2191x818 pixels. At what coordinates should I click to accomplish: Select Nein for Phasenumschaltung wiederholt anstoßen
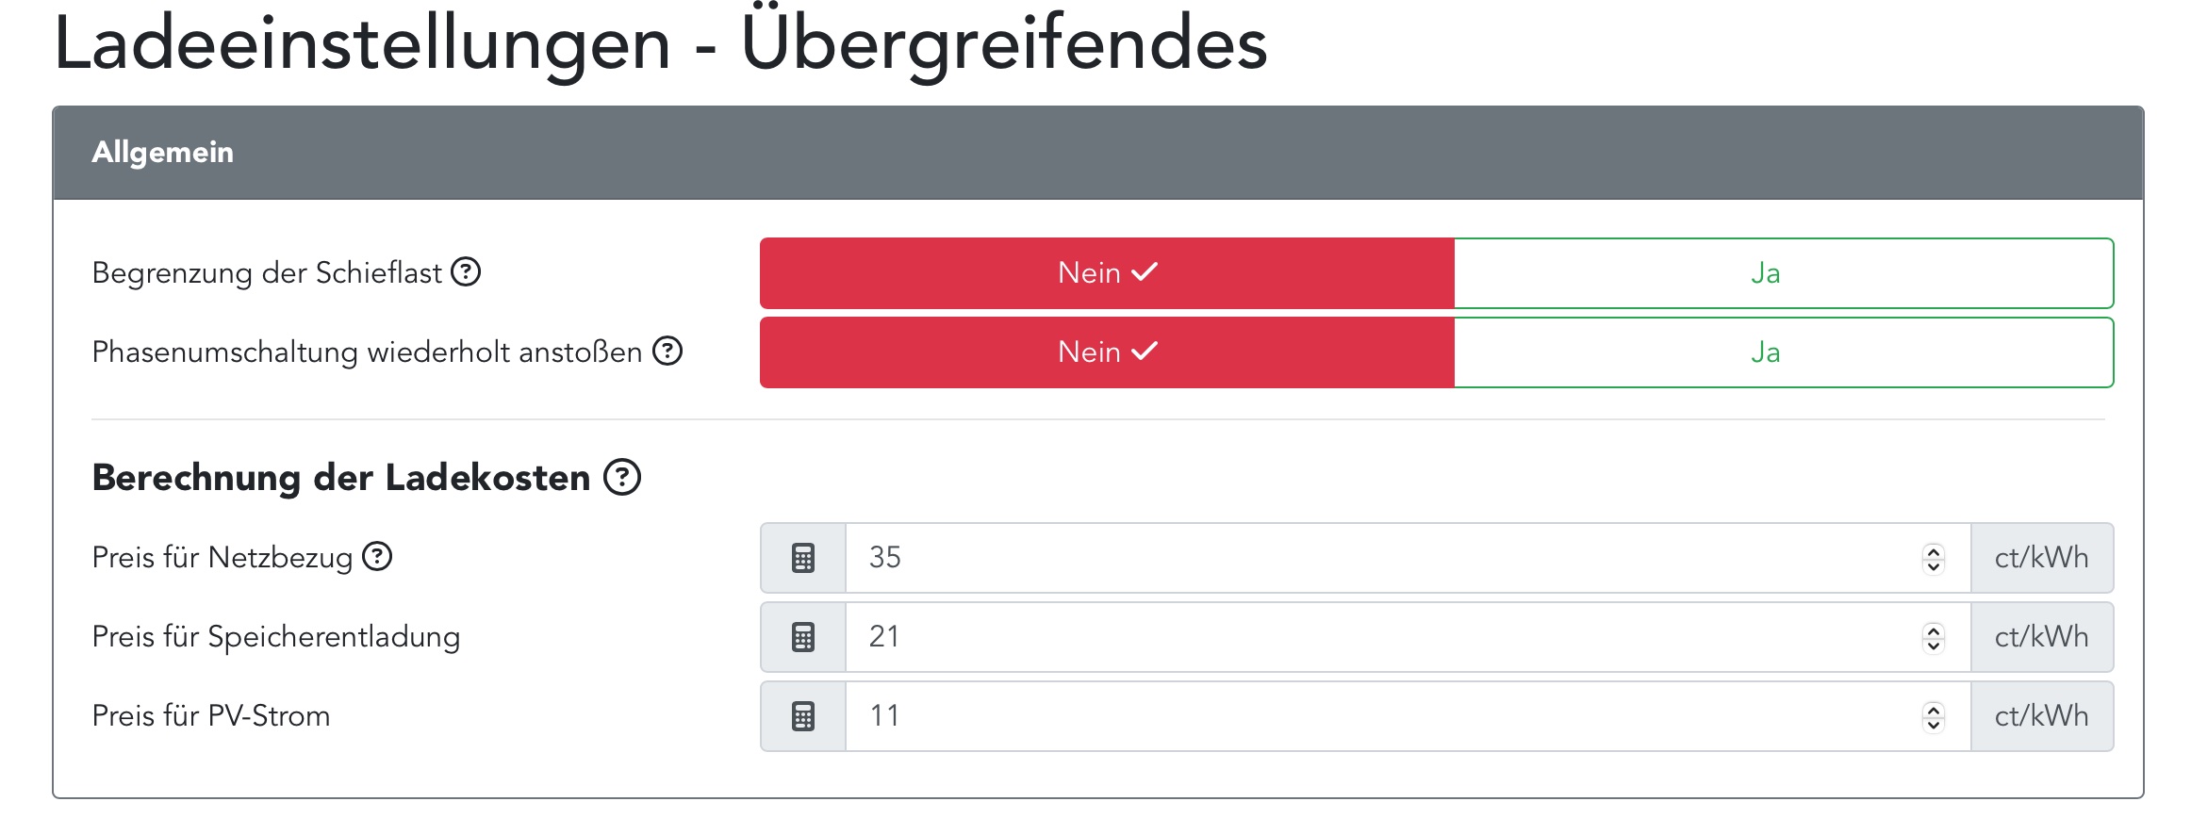pos(1107,352)
